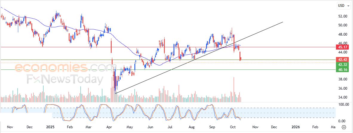Viewport: 353px width, 133px height.
Task: Select the Nov label at far left of time axis
Action: [10, 127]
